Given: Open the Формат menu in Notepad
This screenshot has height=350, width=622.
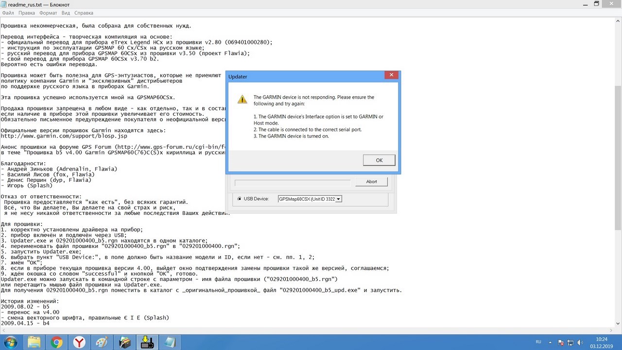Looking at the screenshot, I should click(48, 13).
